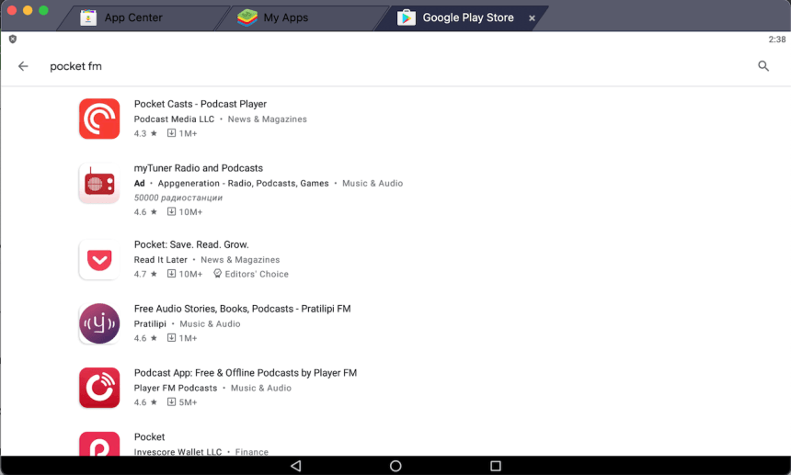791x475 pixels.
Task: Open the Pocket finance app icon
Action: pos(99,444)
